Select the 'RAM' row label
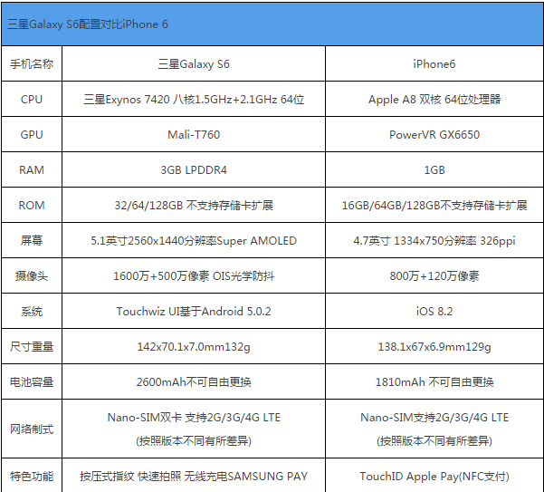 coord(32,170)
